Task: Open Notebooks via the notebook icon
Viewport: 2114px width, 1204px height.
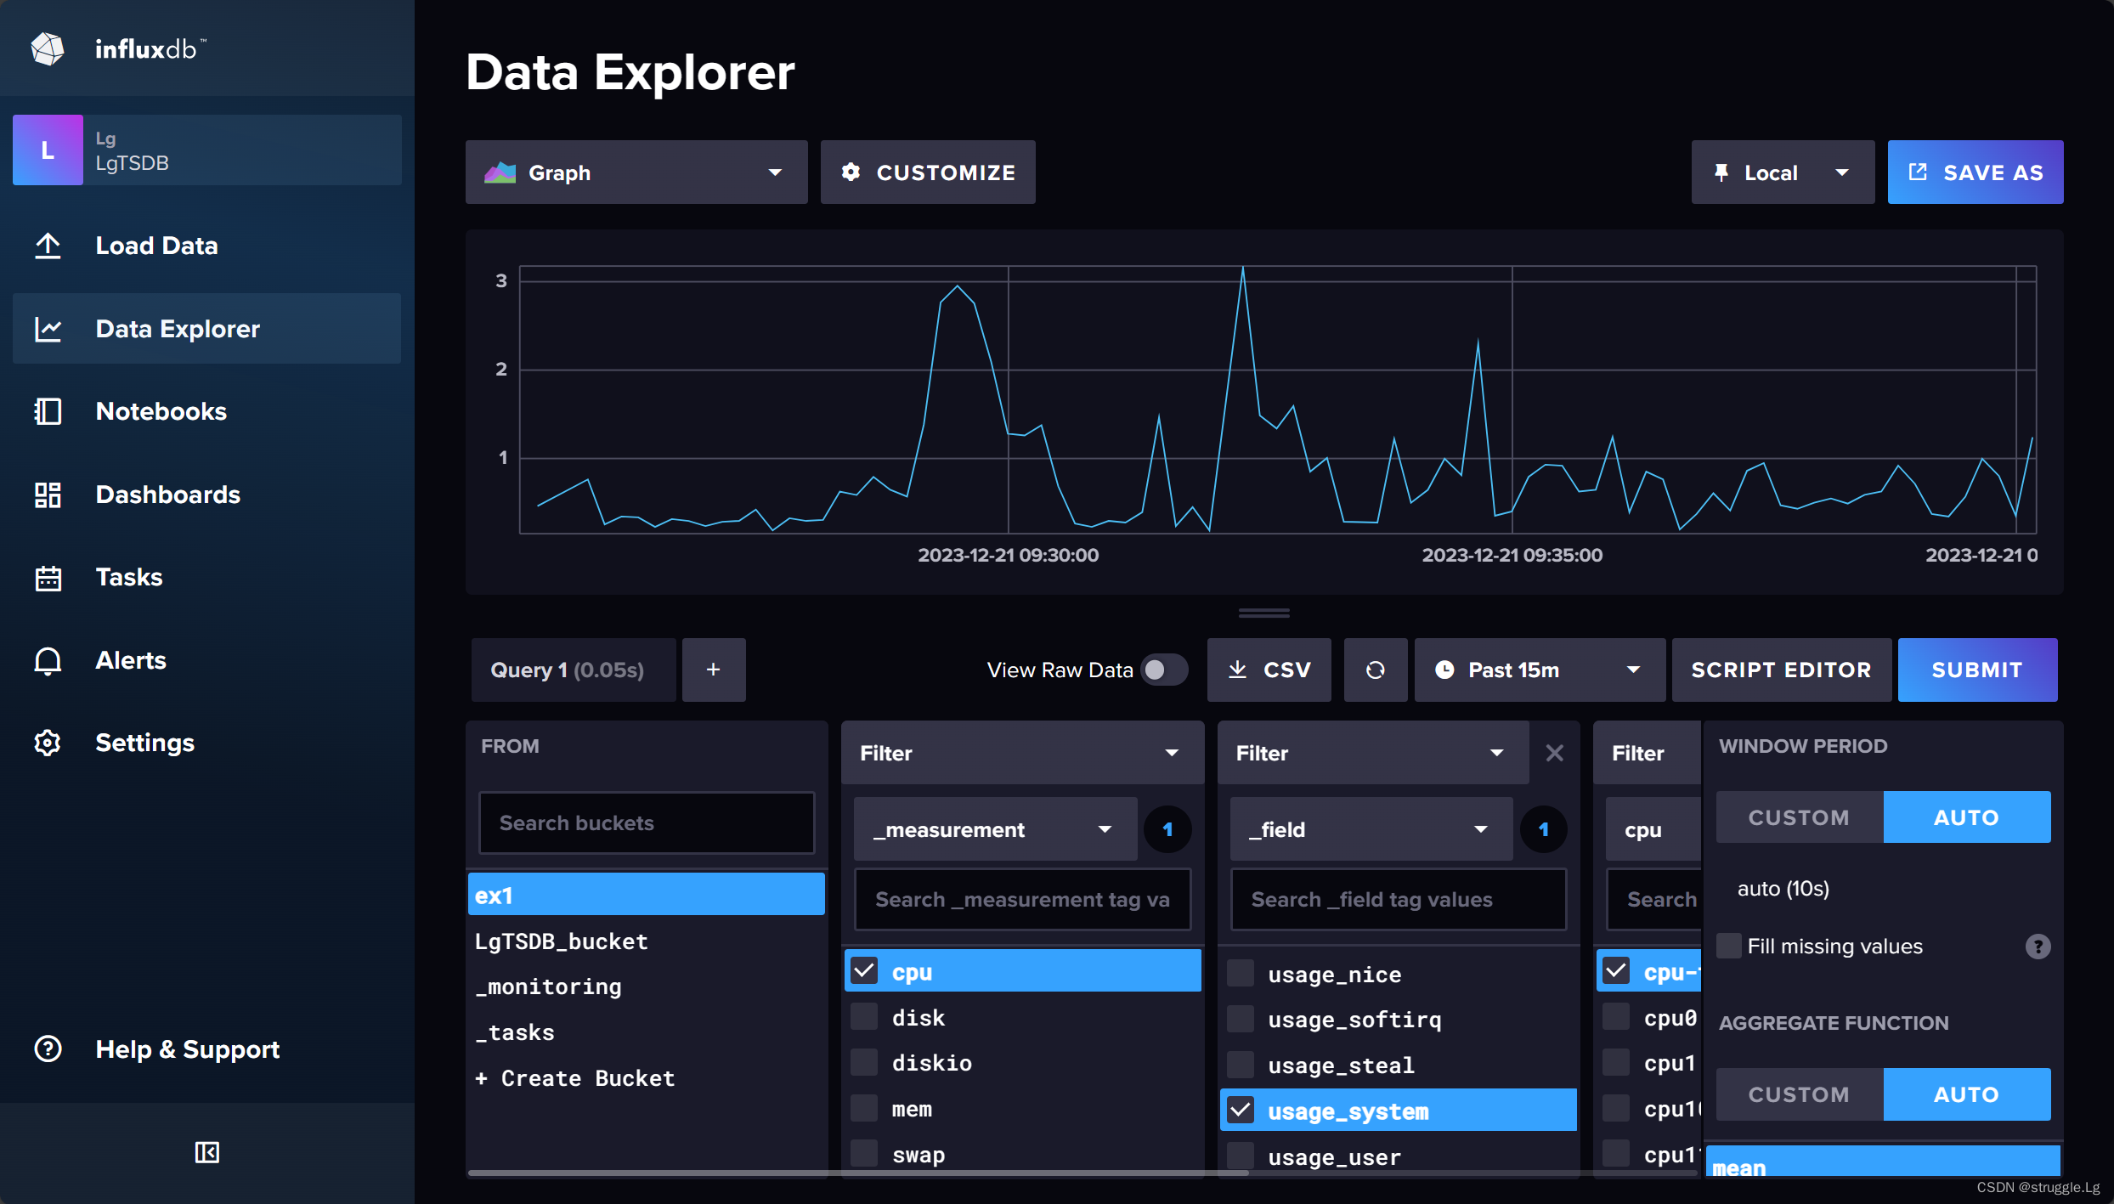Action: click(x=48, y=412)
